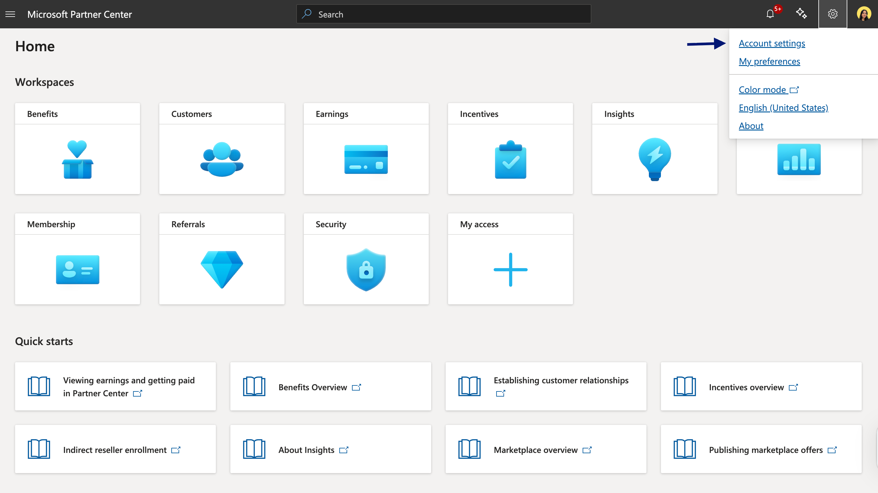Click the Customers tile heading
This screenshot has height=493, width=878.
coord(191,114)
